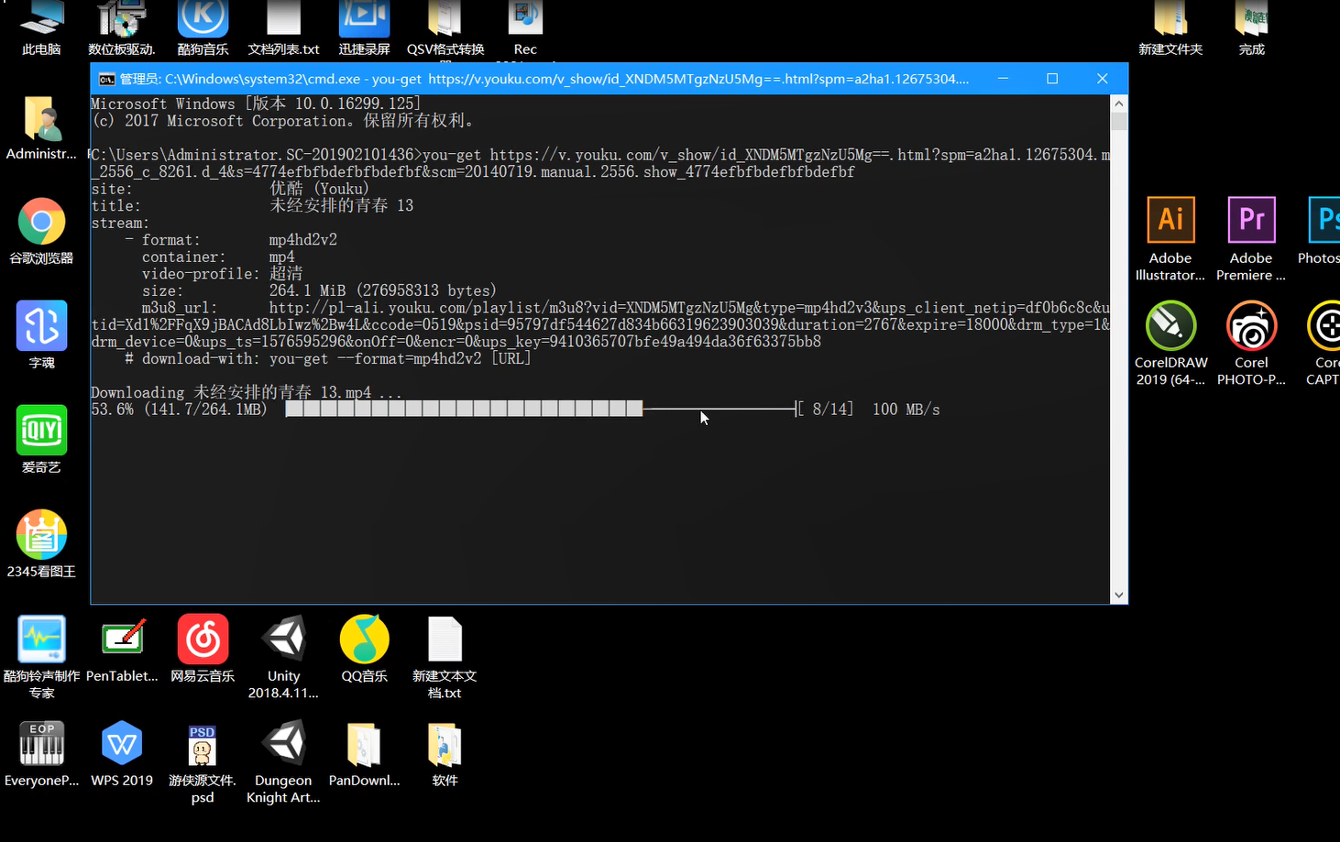
Task: Launch WPS 2019 desktop icon
Action: tap(122, 753)
